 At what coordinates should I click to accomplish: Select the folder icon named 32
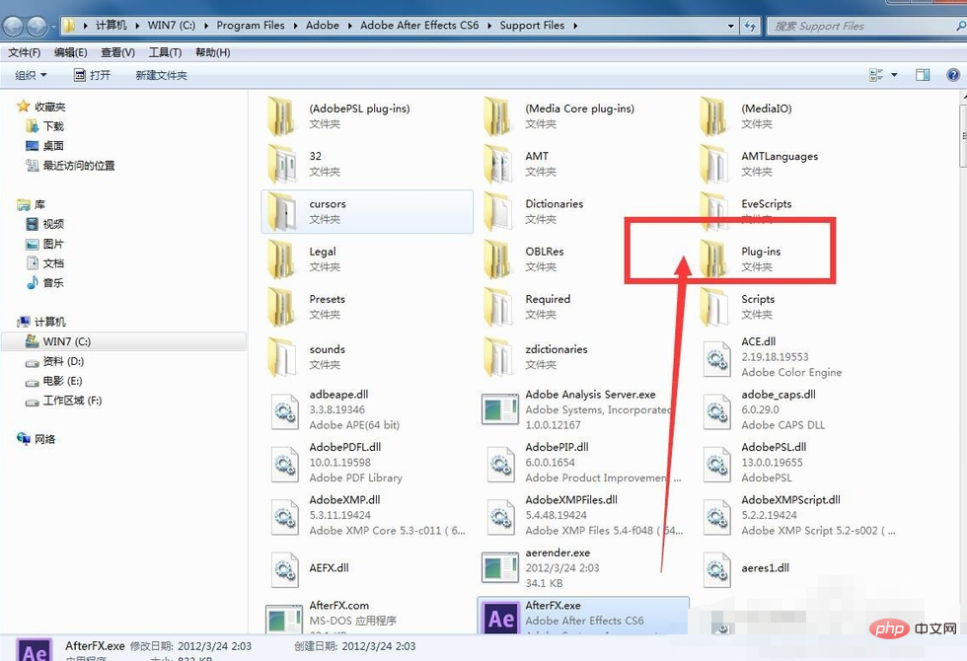click(x=281, y=164)
